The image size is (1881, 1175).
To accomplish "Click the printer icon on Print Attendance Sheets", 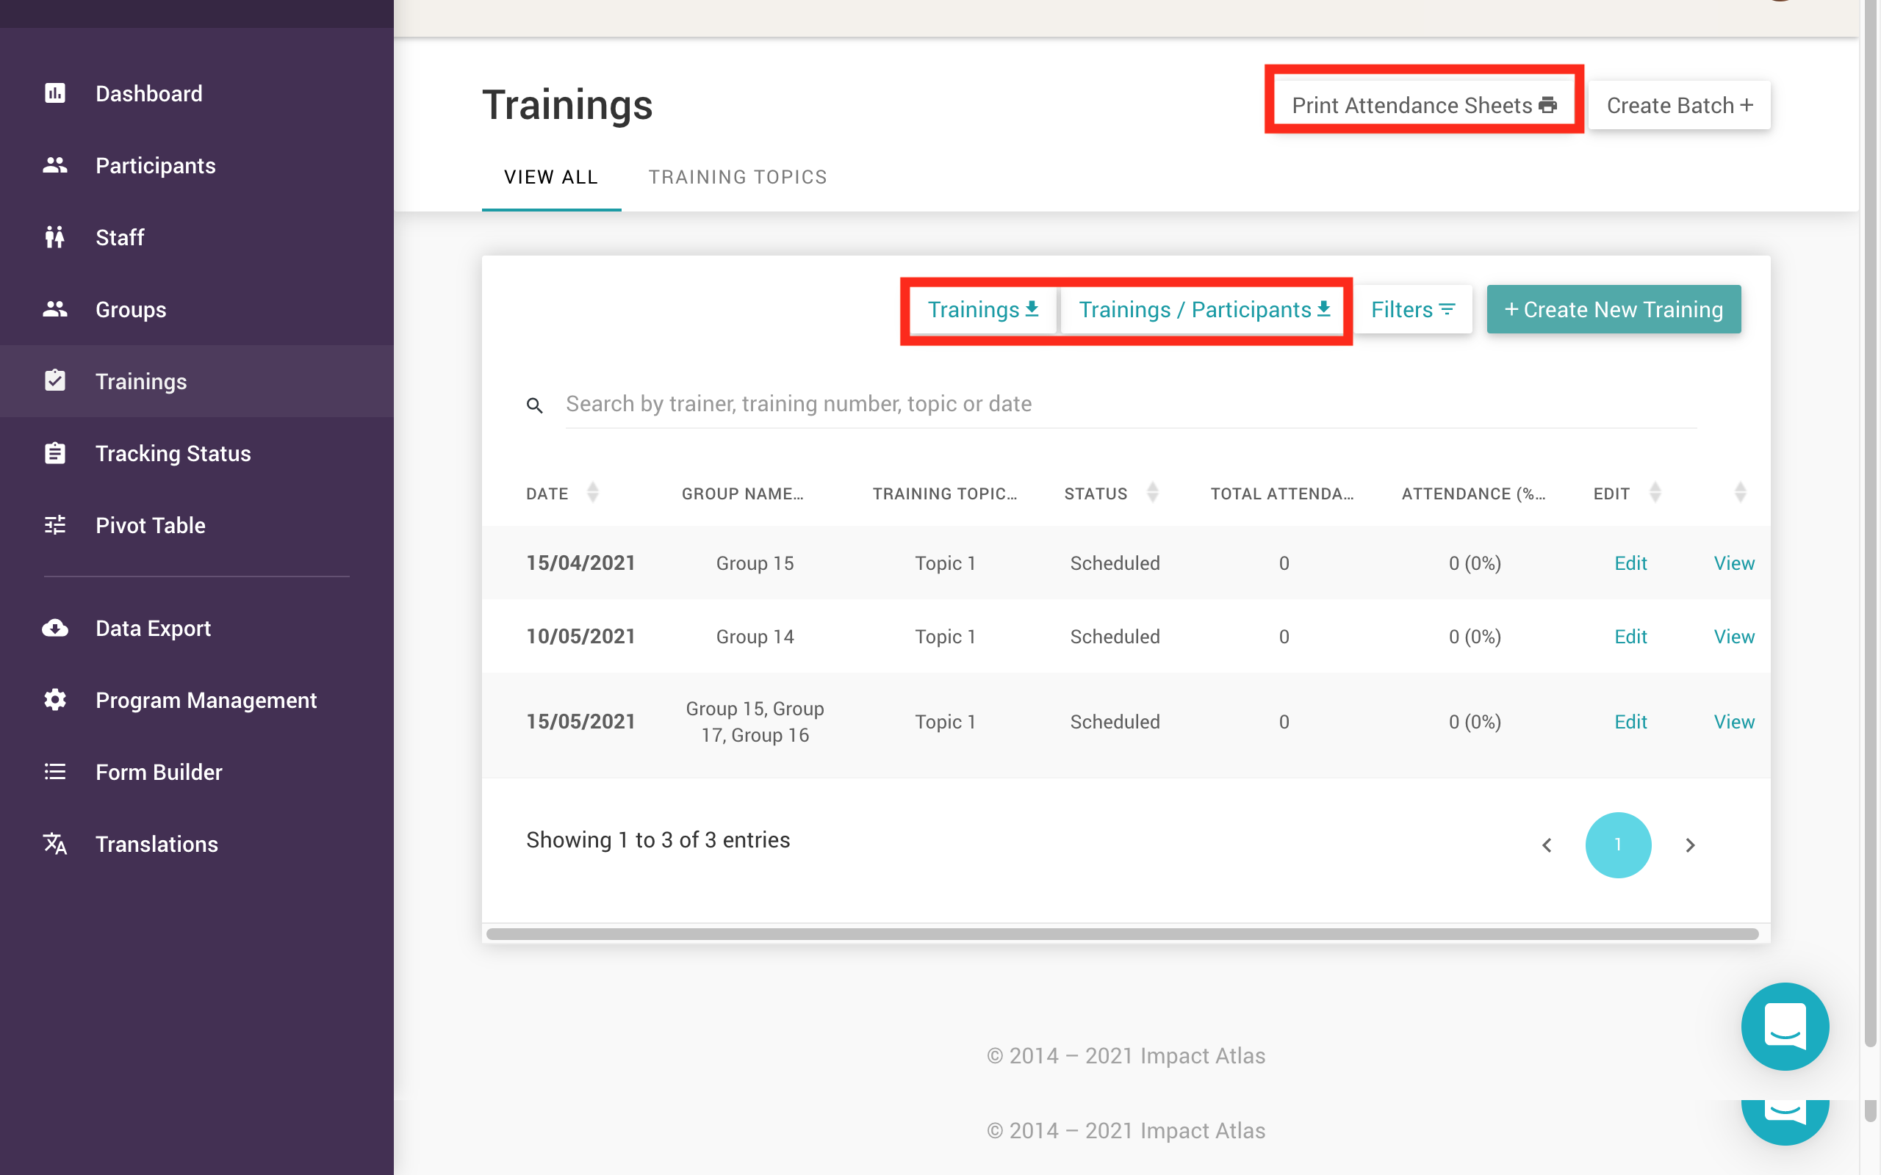I will [1549, 105].
